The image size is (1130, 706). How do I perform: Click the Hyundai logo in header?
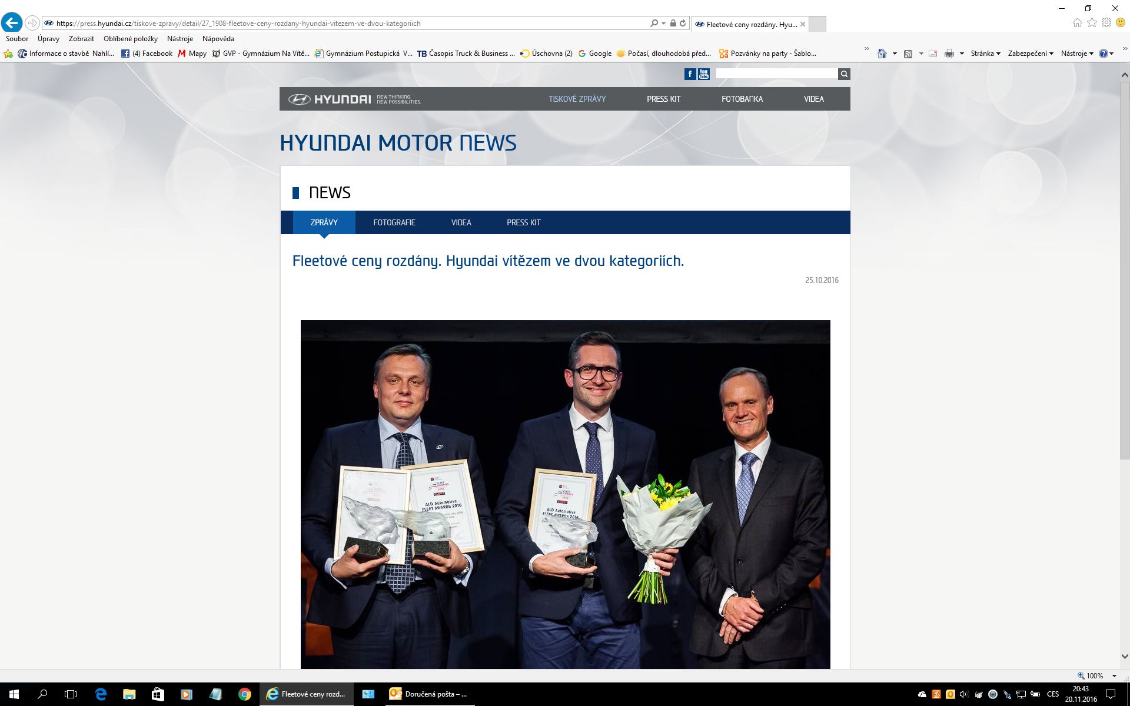(354, 99)
